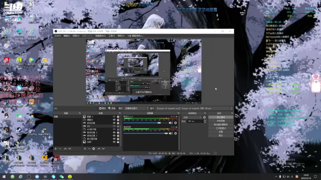This screenshot has width=321, height=180.
Task: Adjust the 时长 duration stepper arrows
Action: coord(205,121)
